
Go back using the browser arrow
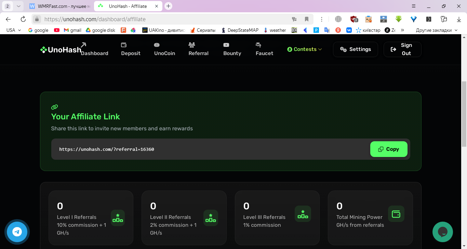[8, 19]
